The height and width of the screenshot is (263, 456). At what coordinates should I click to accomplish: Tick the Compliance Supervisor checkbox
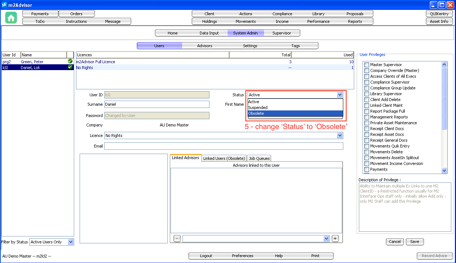tap(367, 82)
